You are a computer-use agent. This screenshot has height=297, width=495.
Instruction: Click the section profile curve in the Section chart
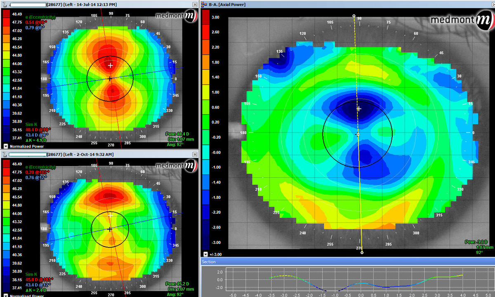click(366, 284)
